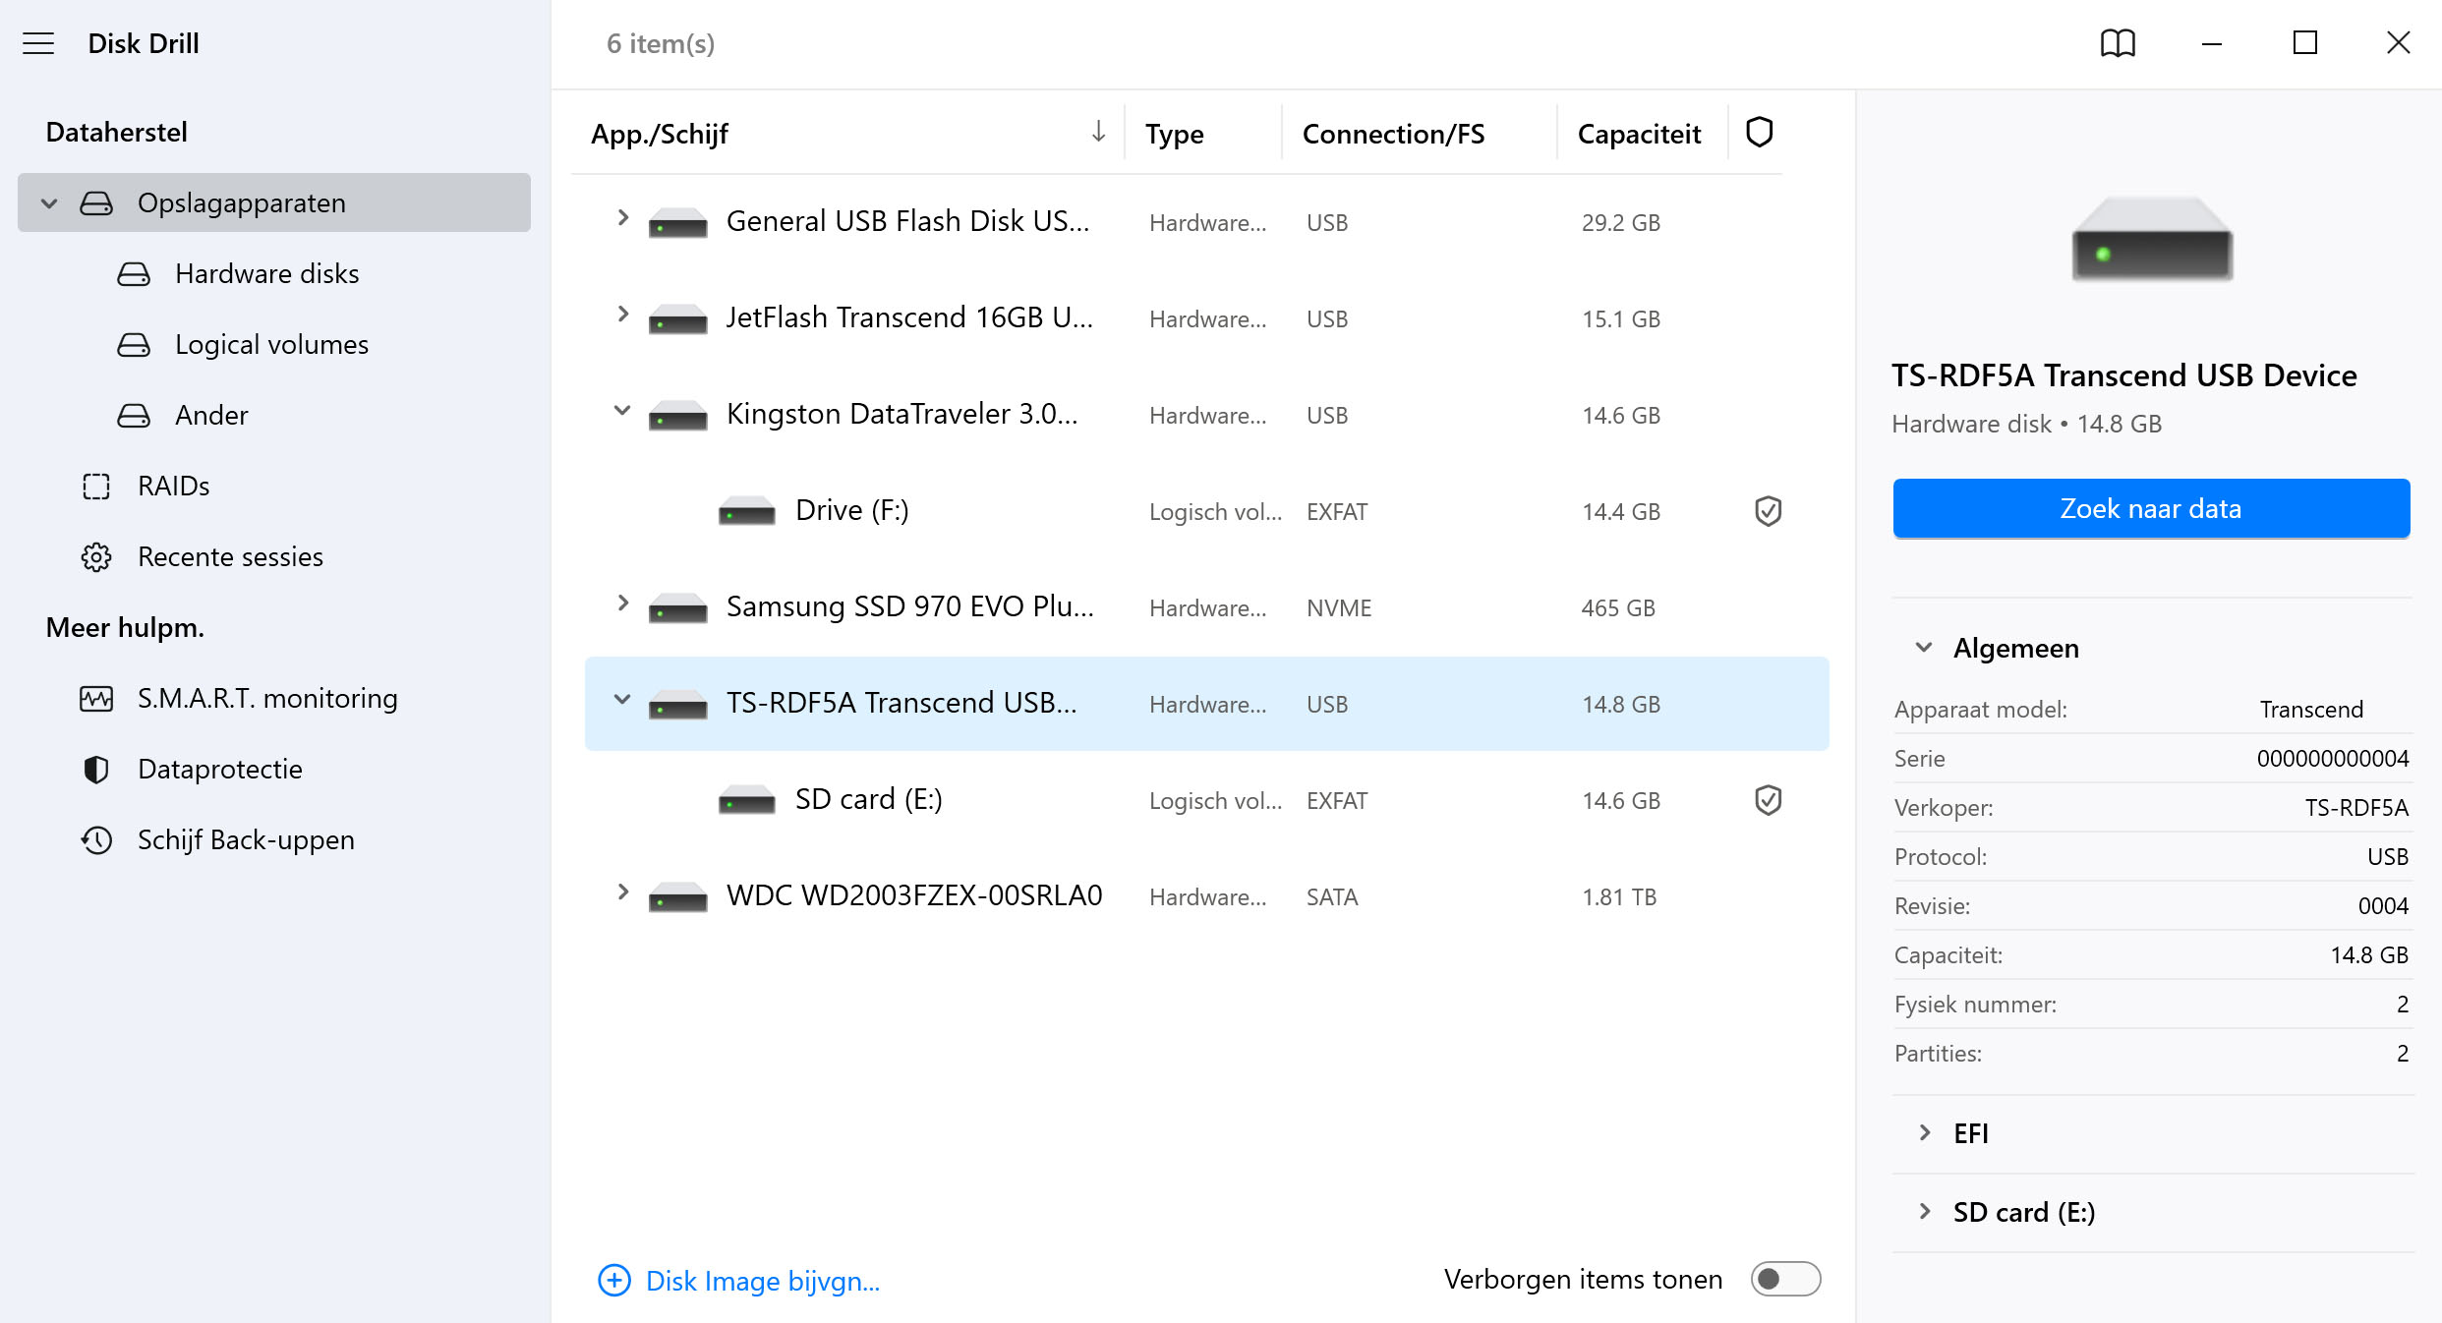Expand the EFI section
The width and height of the screenshot is (2442, 1323).
pyautogui.click(x=1924, y=1133)
